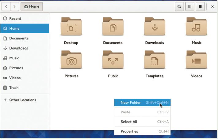Viewport: 218px width, 139px height.
Task: Click the "Templates" folder label
Action: [155, 76]
